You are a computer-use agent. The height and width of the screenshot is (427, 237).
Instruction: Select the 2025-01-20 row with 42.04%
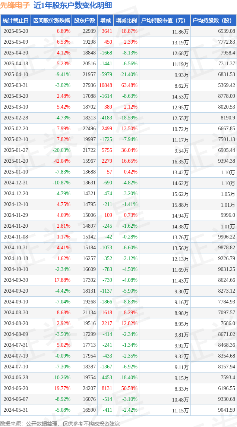[x=118, y=161]
